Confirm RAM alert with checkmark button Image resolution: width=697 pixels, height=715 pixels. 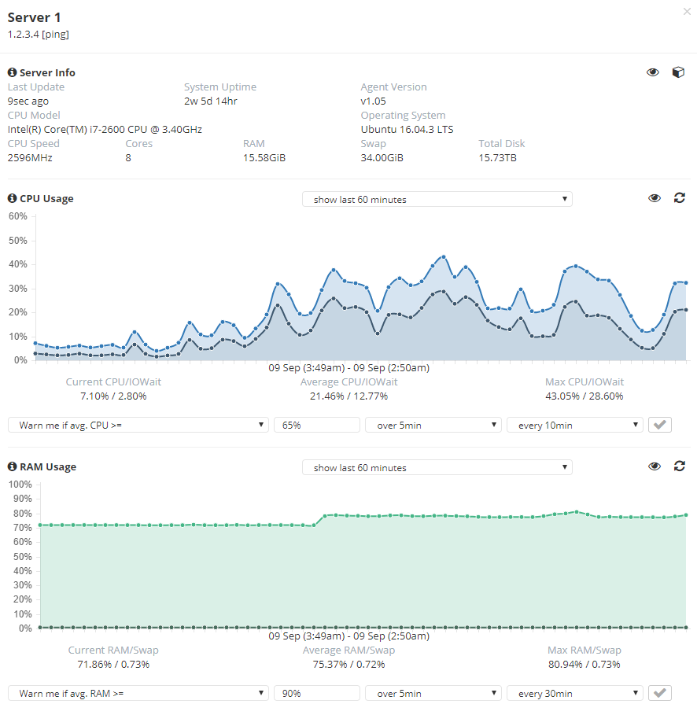[659, 693]
